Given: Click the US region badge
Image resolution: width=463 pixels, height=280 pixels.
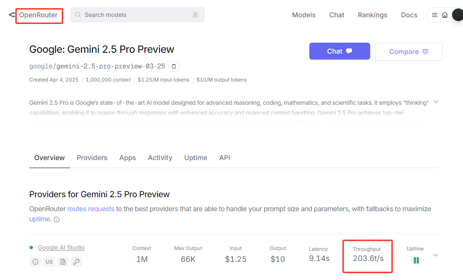Looking at the screenshot, I should pos(49,262).
